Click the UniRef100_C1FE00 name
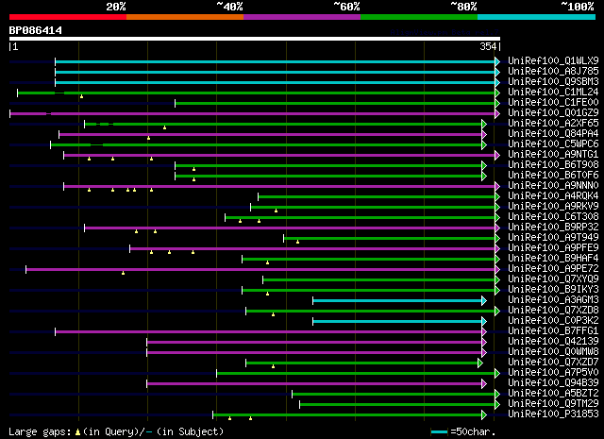Image resolution: width=604 pixels, height=439 pixels. [x=553, y=103]
